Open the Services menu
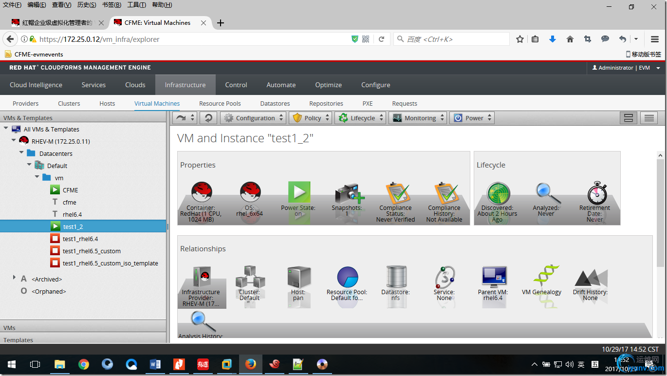The image size is (667, 376). click(93, 85)
